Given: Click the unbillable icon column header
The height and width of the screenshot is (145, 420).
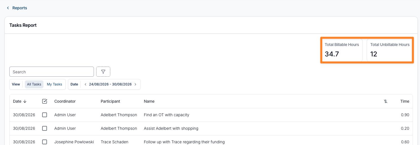Looking at the screenshot, I should tap(386, 101).
